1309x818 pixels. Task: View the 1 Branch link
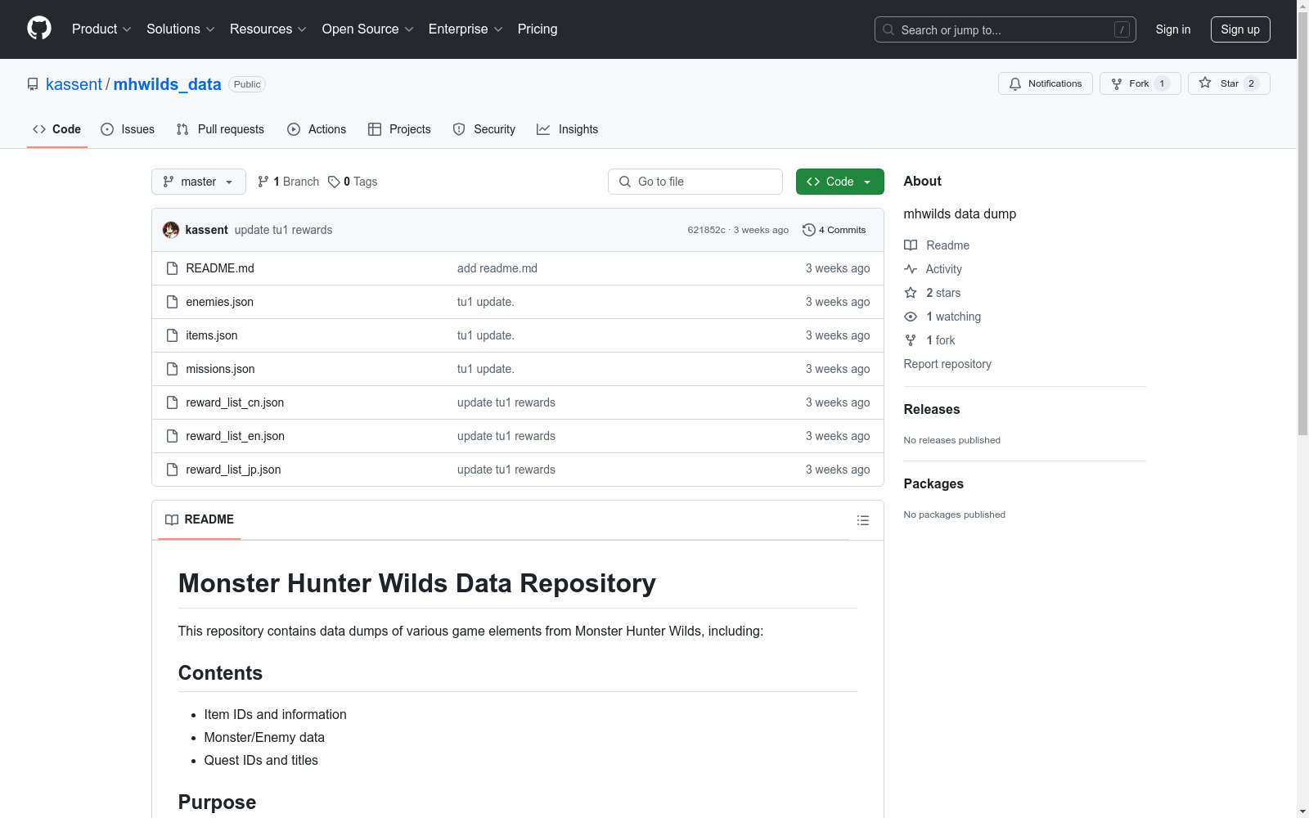(x=288, y=182)
